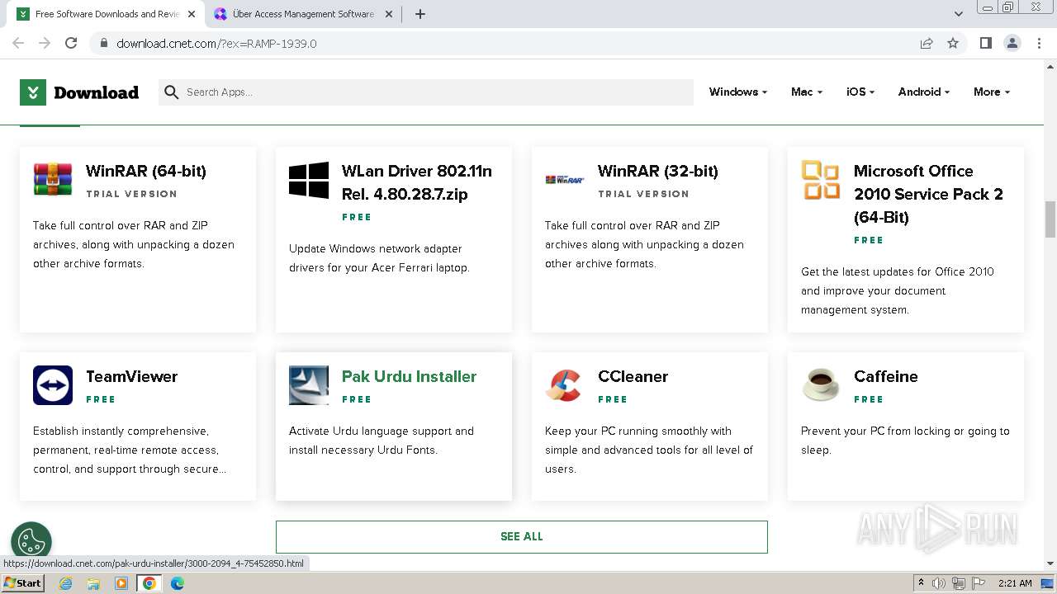Click the search magnifier icon
Image resolution: width=1057 pixels, height=594 pixels.
click(171, 92)
